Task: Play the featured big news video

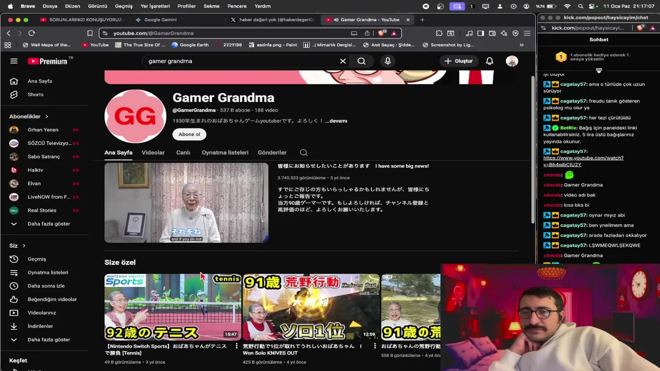Action: [186, 203]
